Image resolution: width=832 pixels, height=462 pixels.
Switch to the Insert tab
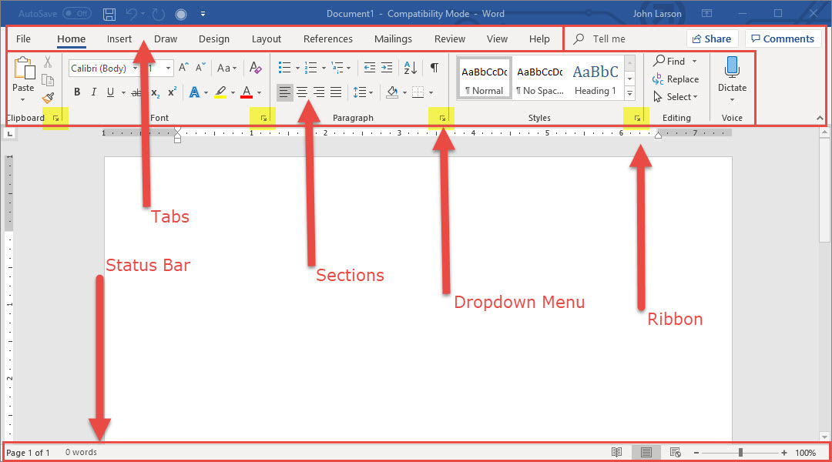[119, 39]
